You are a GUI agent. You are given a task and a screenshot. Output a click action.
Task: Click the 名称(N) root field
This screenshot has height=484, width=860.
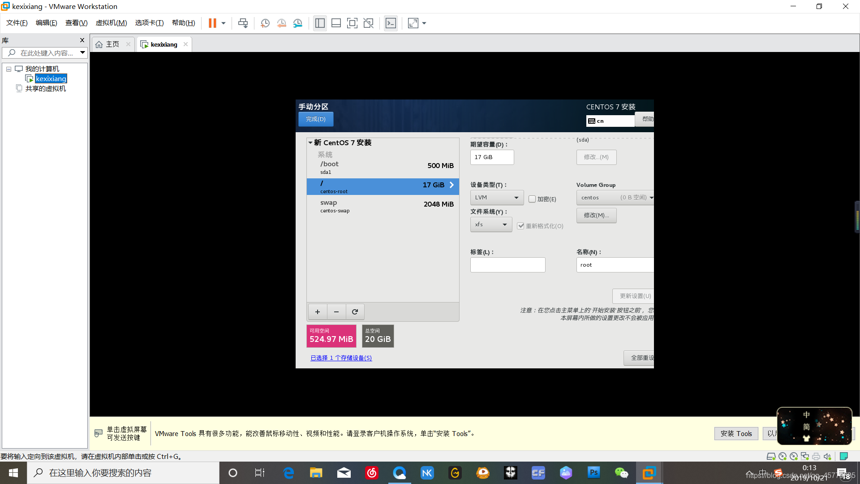click(615, 265)
